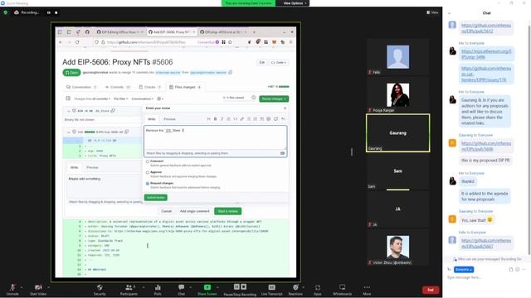Open the View Options dropdown at top

tap(293, 3)
